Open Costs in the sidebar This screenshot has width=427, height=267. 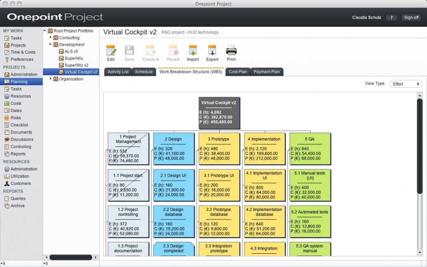click(x=16, y=103)
